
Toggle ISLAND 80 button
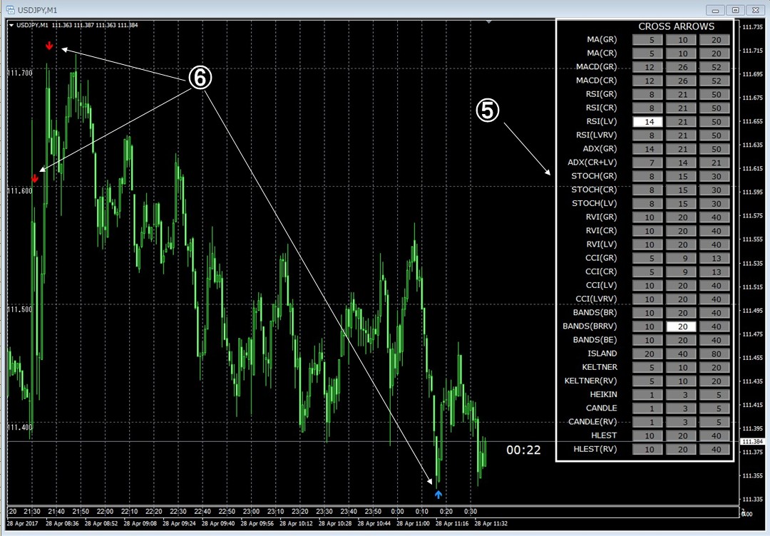(714, 354)
